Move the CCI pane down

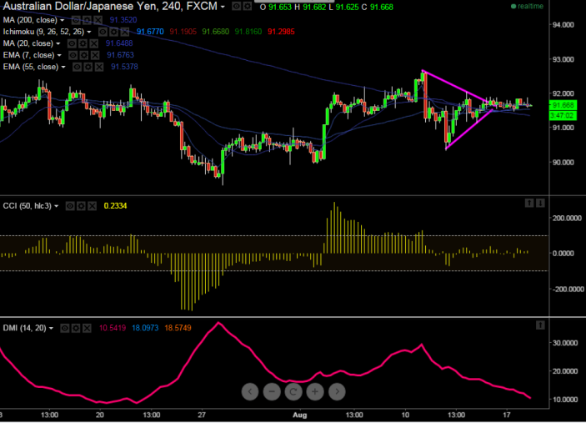(540, 203)
